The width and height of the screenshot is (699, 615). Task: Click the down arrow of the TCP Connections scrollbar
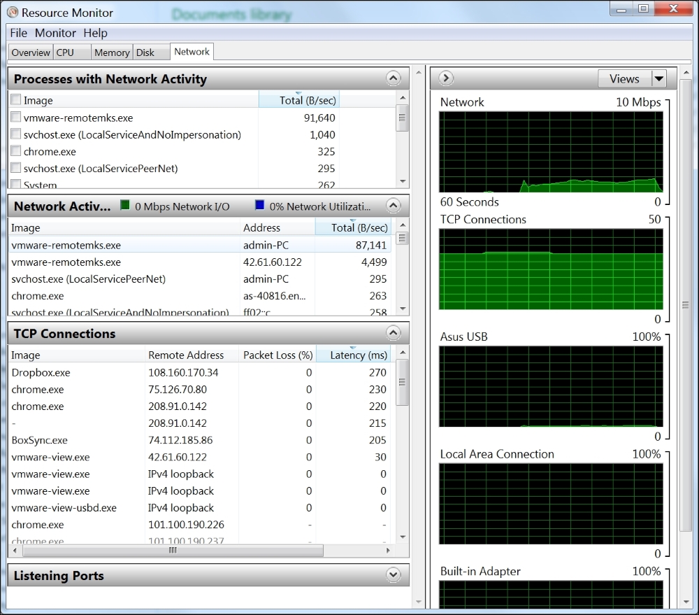coord(403,537)
